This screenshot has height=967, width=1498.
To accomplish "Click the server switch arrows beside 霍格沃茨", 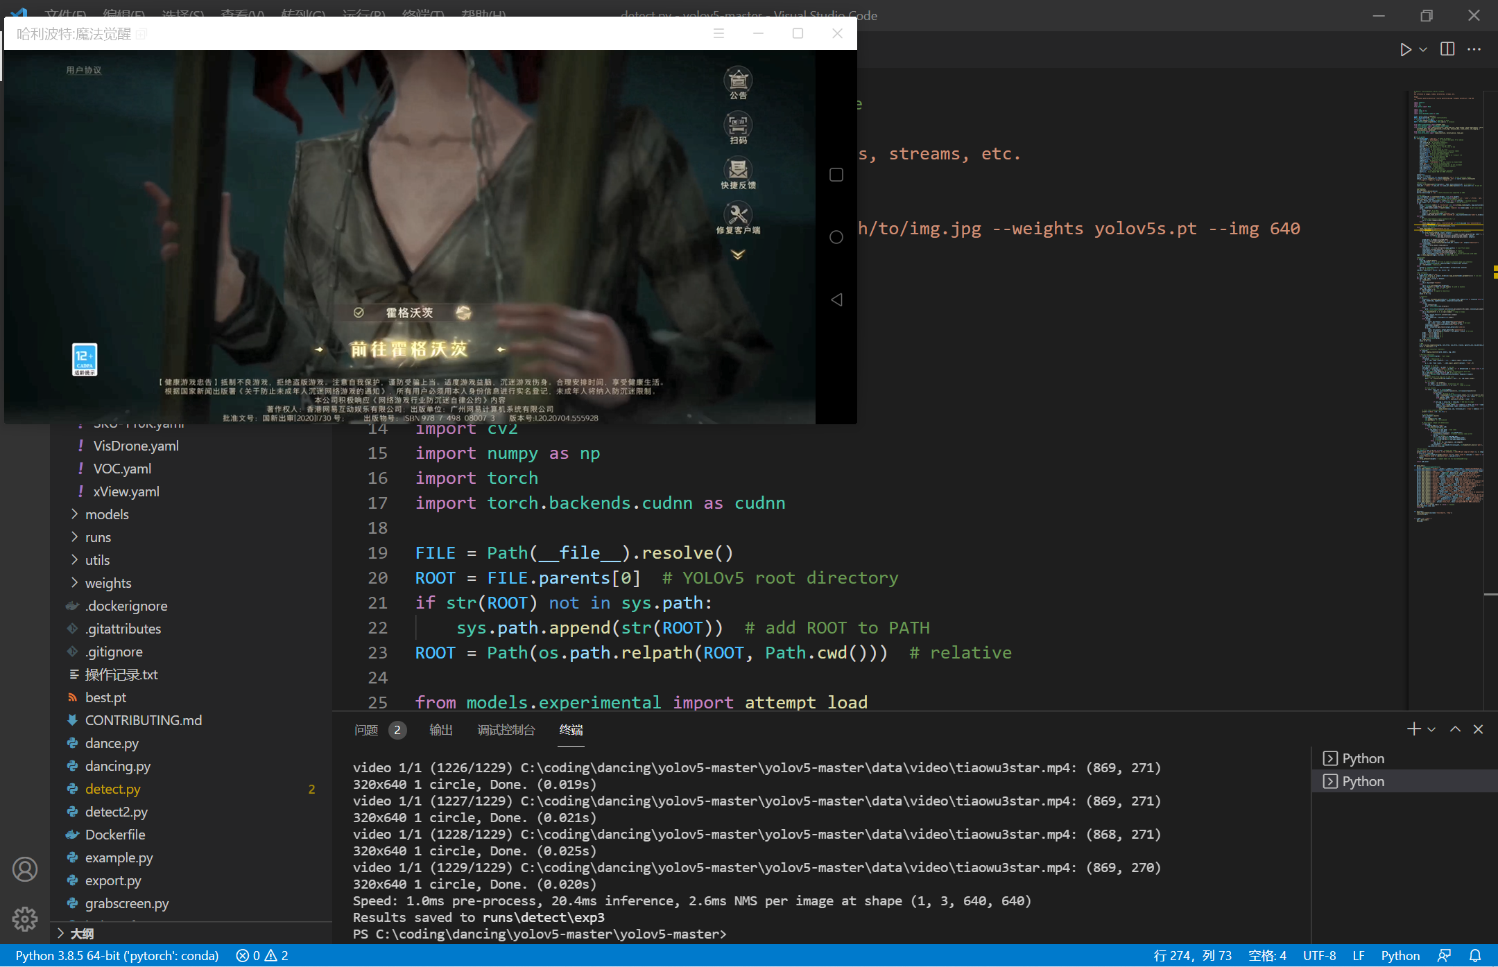I will click(463, 313).
